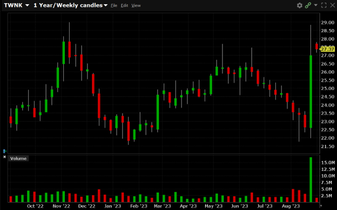Screen dimensions: 337x210
Task: Open the Edit menu
Action: (124, 5)
